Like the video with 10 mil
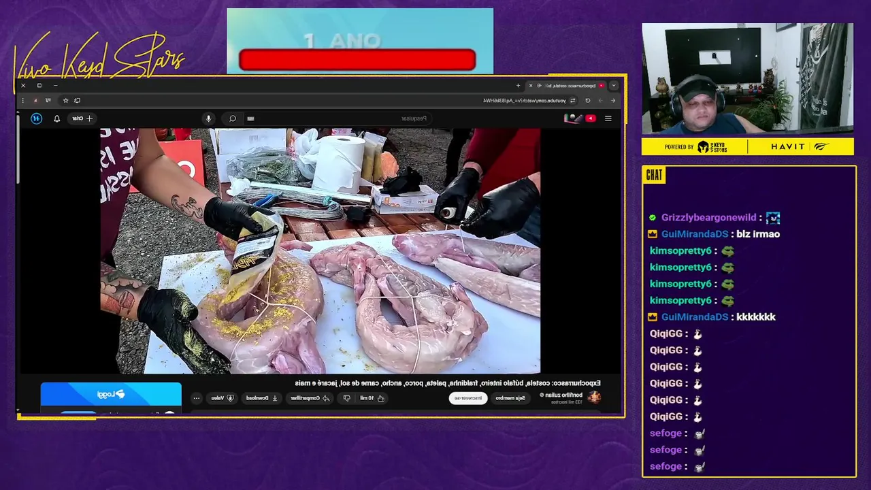Image resolution: width=871 pixels, height=490 pixels. pyautogui.click(x=373, y=397)
